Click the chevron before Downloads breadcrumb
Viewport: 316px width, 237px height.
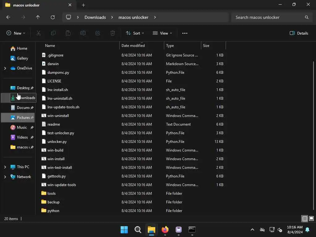[78, 17]
